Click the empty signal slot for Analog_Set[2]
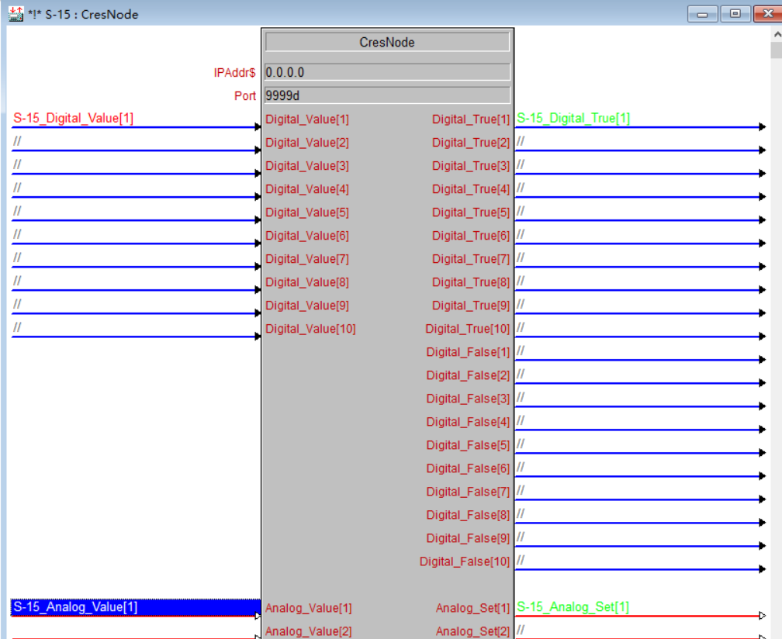This screenshot has height=639, width=782. tap(639, 630)
